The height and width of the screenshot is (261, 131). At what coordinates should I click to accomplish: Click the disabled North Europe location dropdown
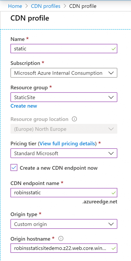point(64,129)
